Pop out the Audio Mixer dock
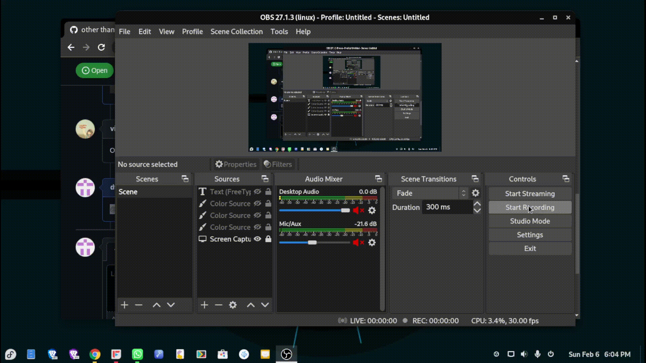This screenshot has height=363, width=646. [x=378, y=179]
